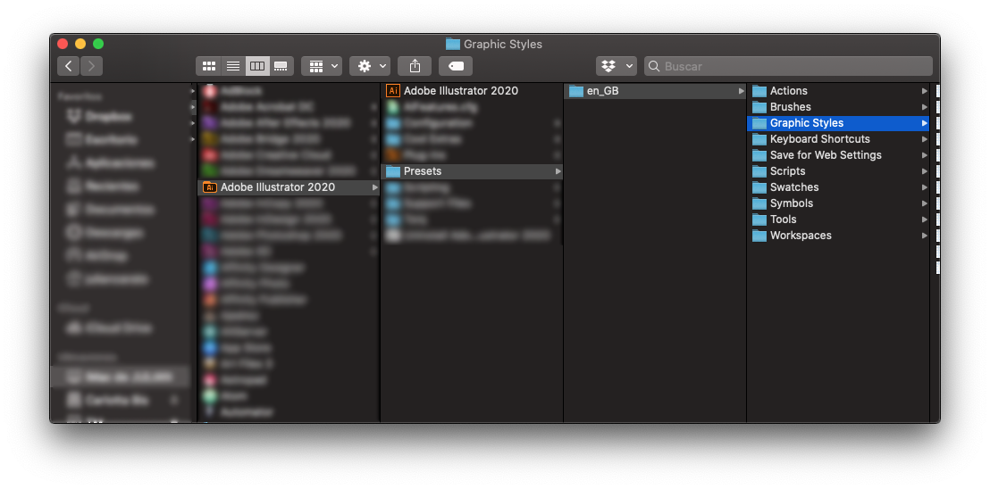Expand arrow next to Adobe Illustrator 2020 folder
The height and width of the screenshot is (489, 990).
[375, 187]
